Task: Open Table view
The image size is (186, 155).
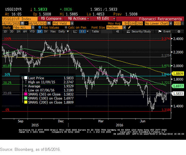Action: pos(95,31)
